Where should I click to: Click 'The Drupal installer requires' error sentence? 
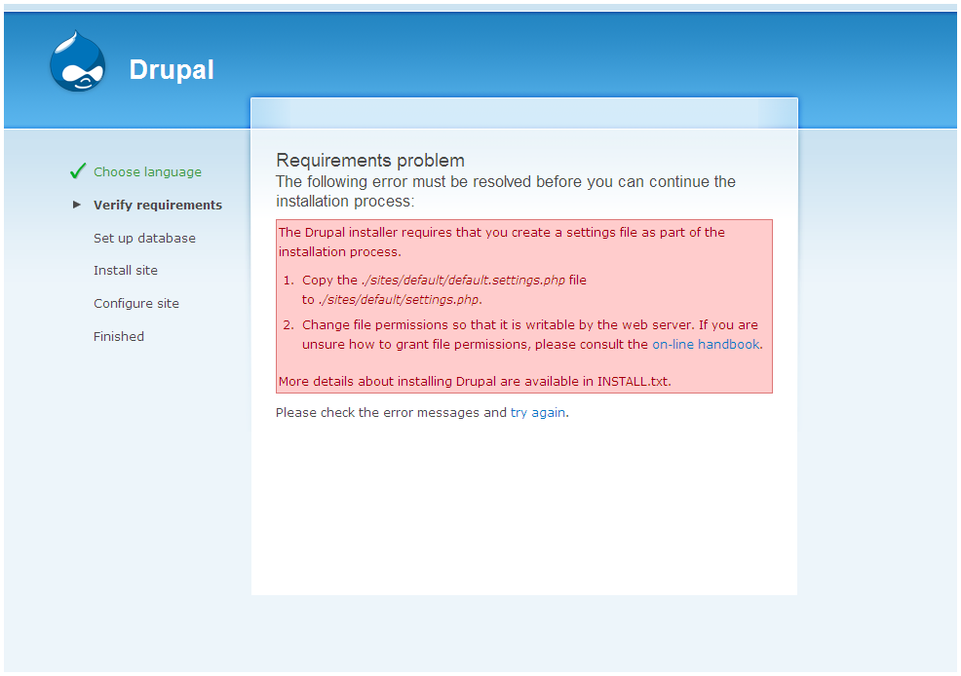[501, 242]
